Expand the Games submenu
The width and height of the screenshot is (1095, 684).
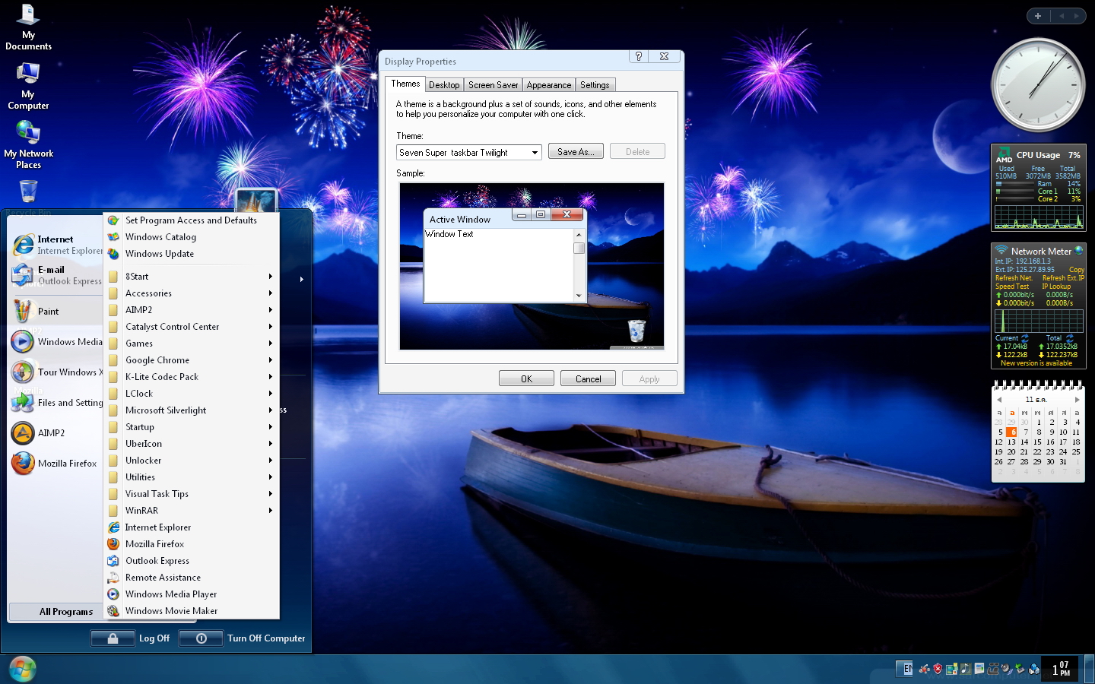click(138, 343)
